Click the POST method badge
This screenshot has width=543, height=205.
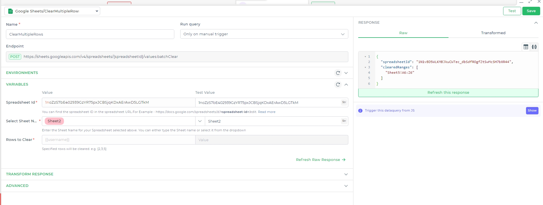point(15,57)
